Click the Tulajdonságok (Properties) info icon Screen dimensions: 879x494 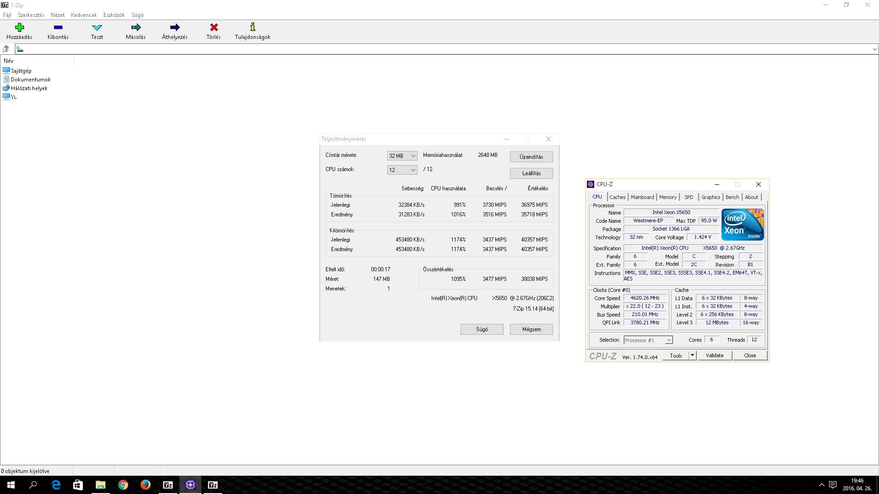[253, 27]
